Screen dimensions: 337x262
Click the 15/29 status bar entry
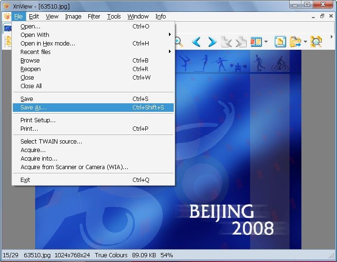(x=10, y=255)
